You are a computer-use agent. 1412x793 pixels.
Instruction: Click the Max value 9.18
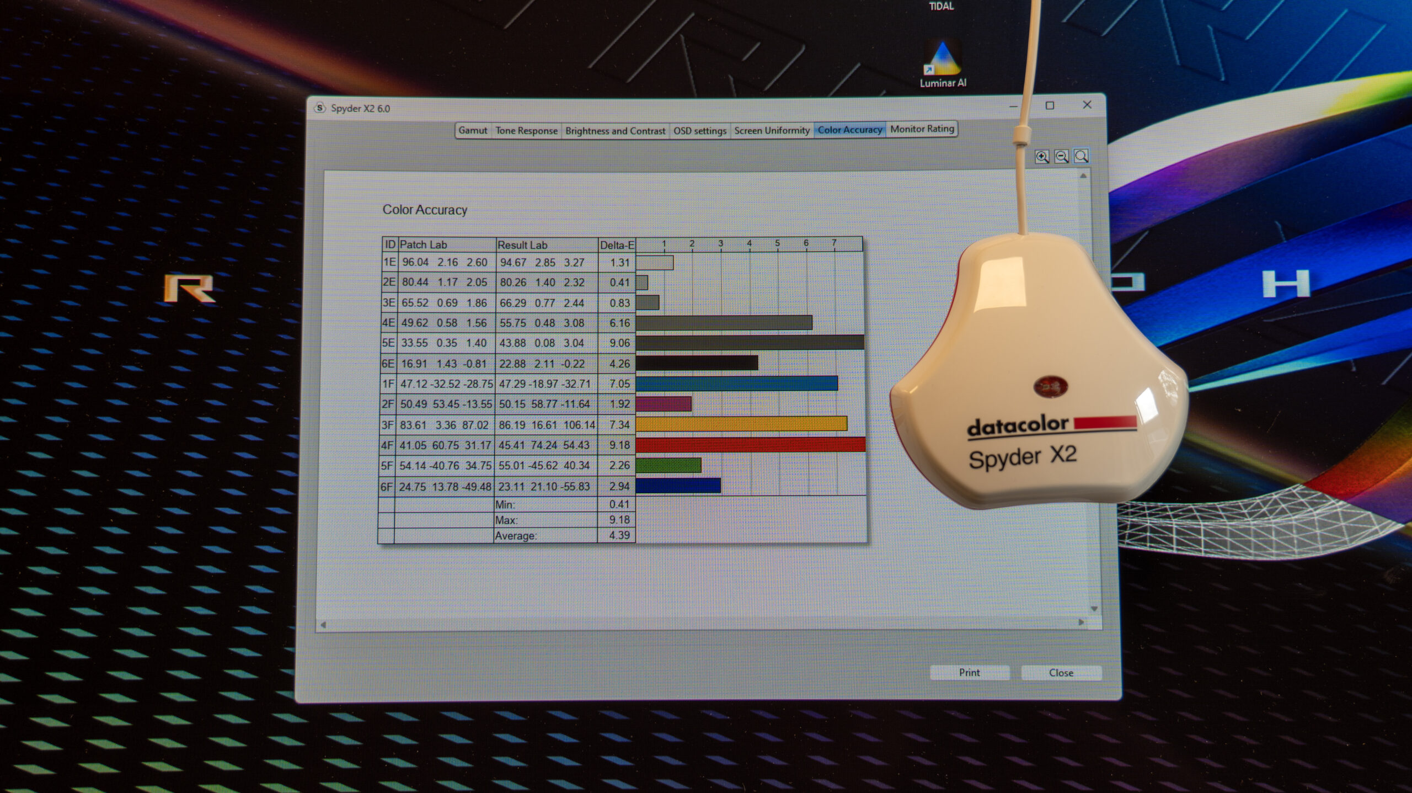tap(619, 519)
